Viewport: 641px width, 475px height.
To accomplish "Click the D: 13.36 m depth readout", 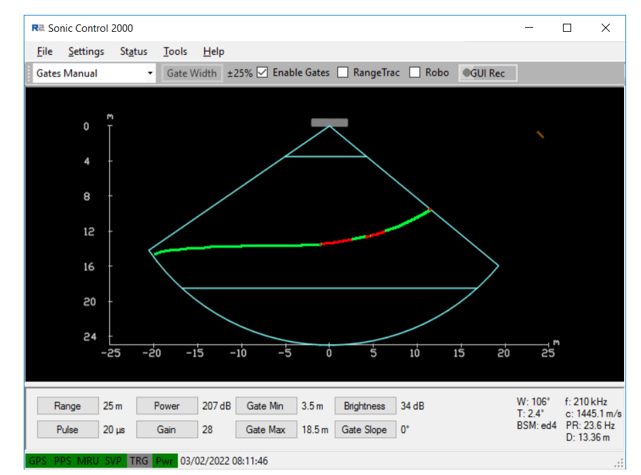I will pyautogui.click(x=588, y=438).
